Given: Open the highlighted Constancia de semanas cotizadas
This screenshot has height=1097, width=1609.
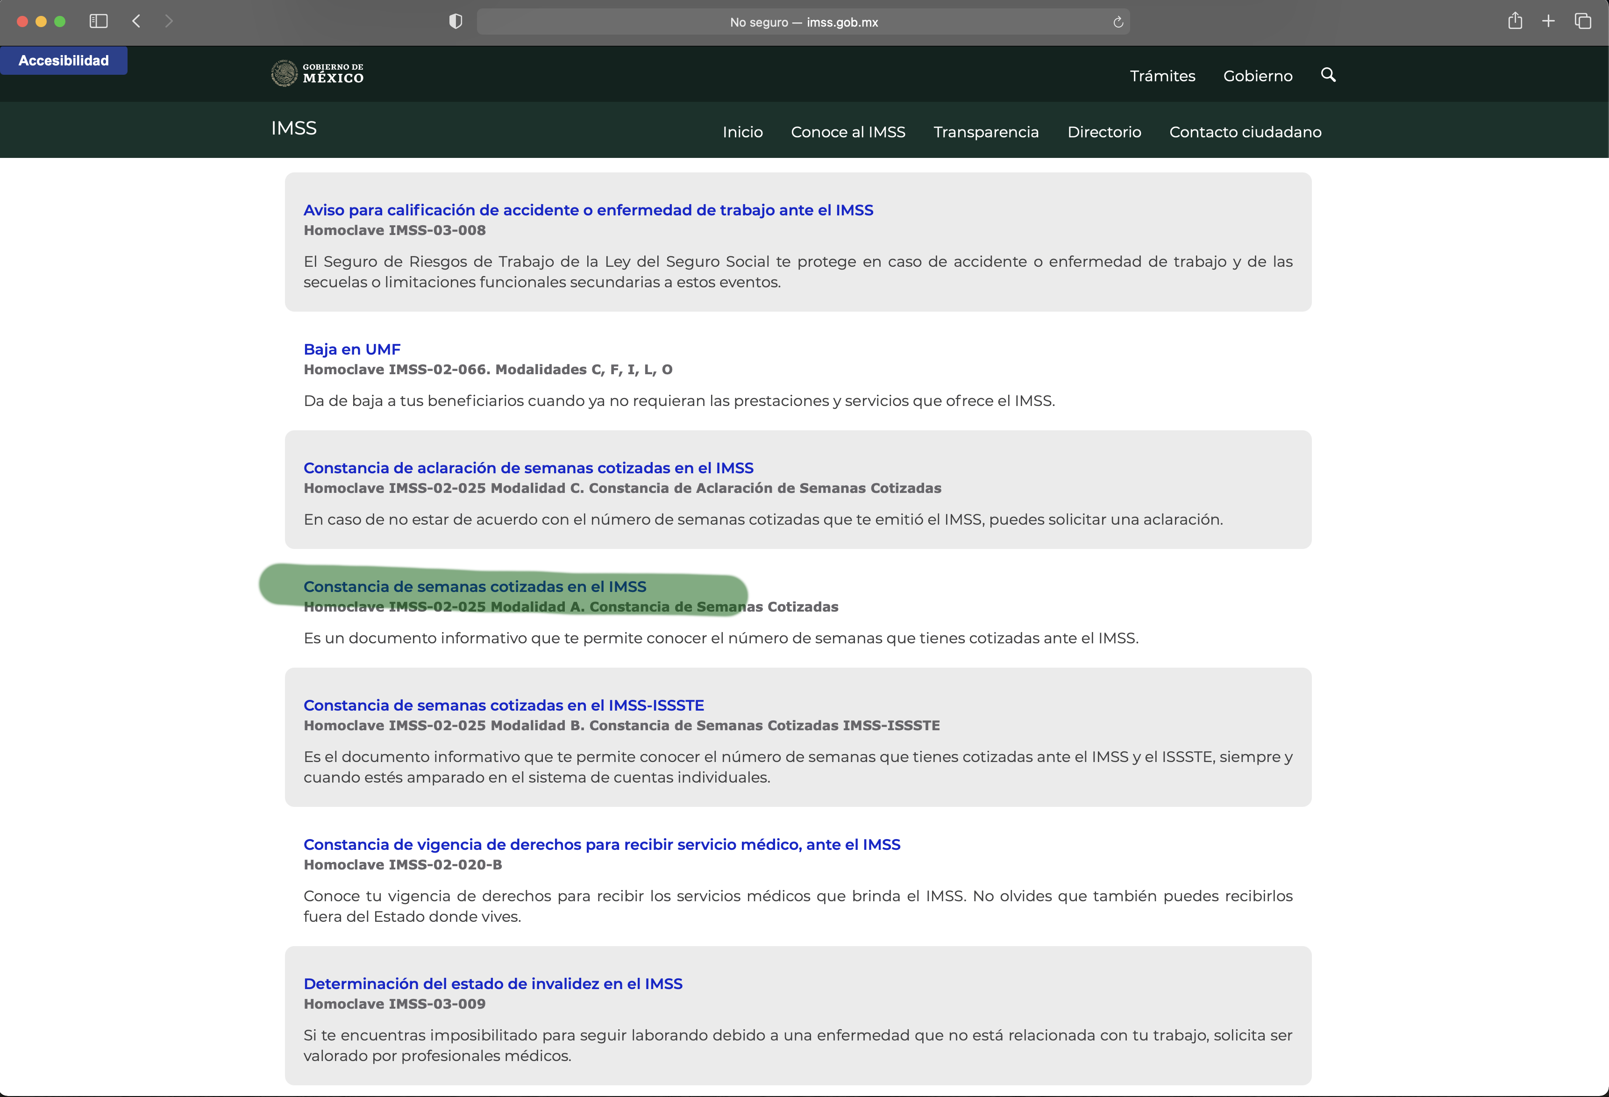Looking at the screenshot, I should click(x=474, y=587).
